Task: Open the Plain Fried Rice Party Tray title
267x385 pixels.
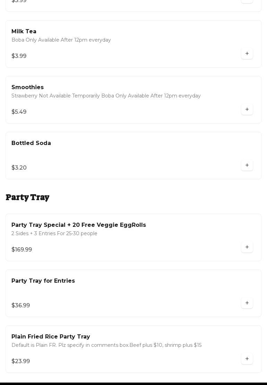Action: 51,337
